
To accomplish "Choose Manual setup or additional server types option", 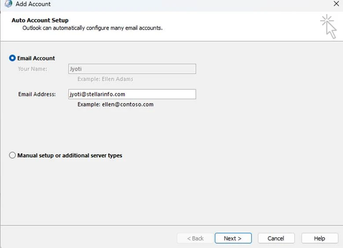I will click(12, 155).
